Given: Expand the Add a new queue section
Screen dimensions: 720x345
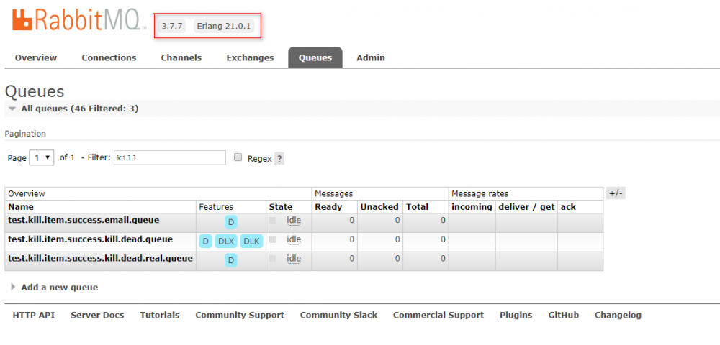Looking at the screenshot, I should click(x=59, y=287).
